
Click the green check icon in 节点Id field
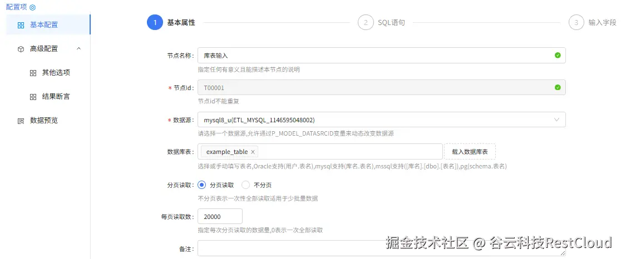[558, 87]
